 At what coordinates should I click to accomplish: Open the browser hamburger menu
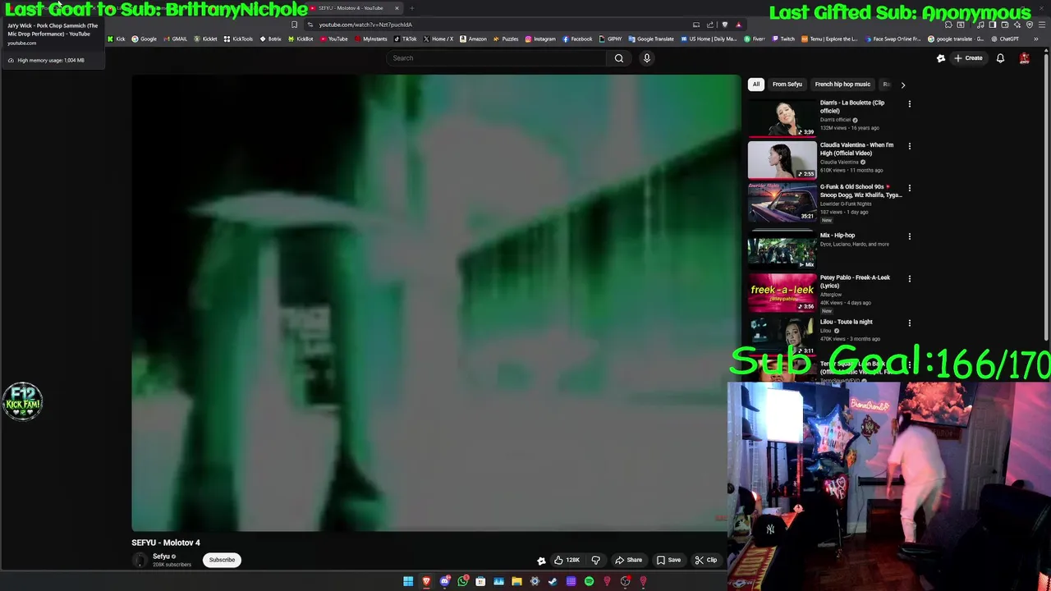tap(1042, 25)
